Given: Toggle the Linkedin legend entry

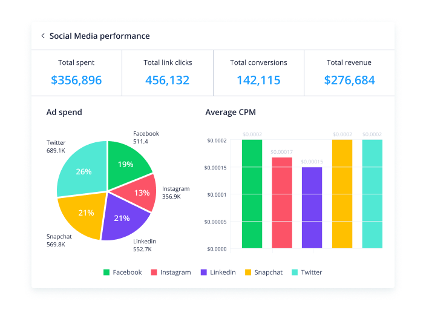Looking at the screenshot, I should 218,272.
